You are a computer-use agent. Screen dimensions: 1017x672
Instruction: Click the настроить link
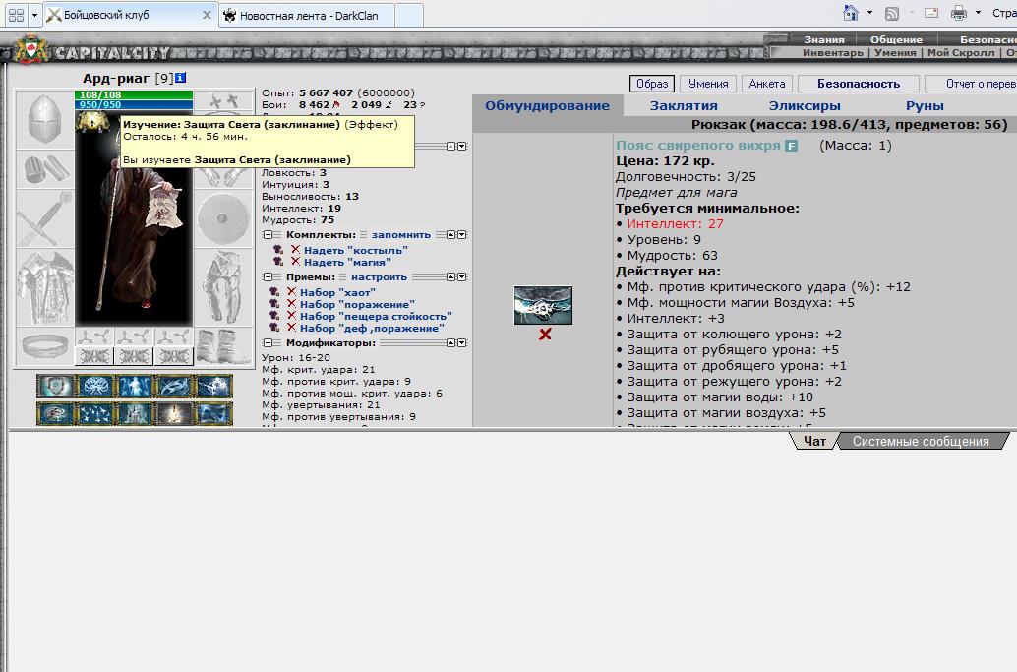(380, 277)
